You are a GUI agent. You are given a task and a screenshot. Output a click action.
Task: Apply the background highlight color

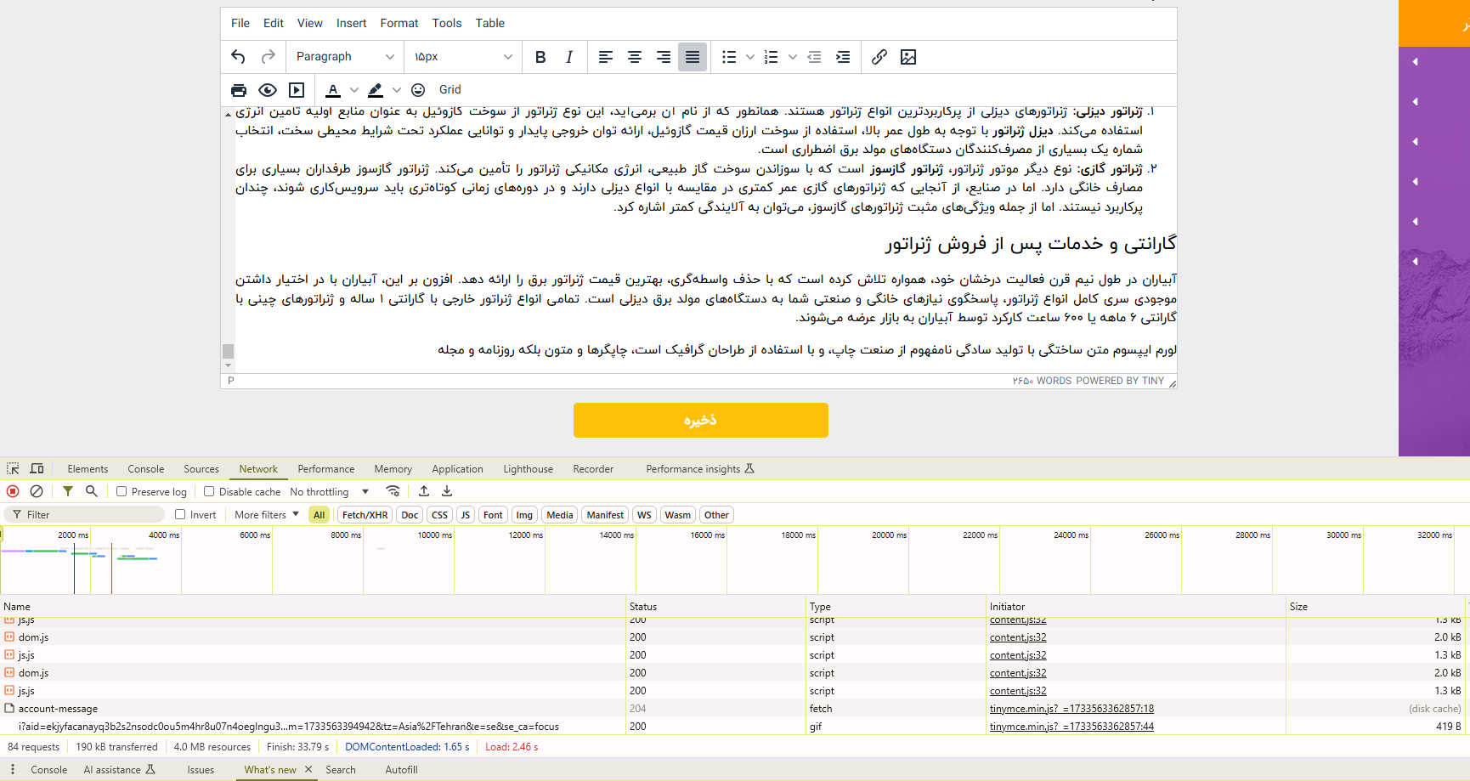click(376, 90)
